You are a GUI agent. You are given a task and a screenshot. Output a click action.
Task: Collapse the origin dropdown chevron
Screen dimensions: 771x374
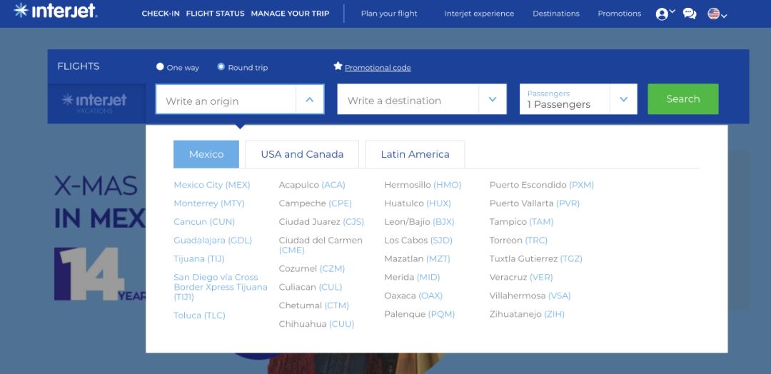[310, 99]
